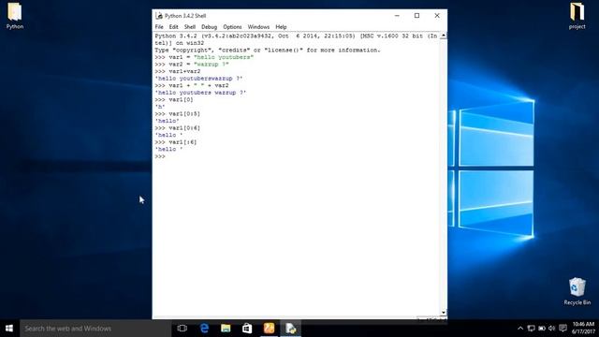Click the orange app icon on taskbar
Viewport: 599px width, 337px height.
[x=269, y=329]
